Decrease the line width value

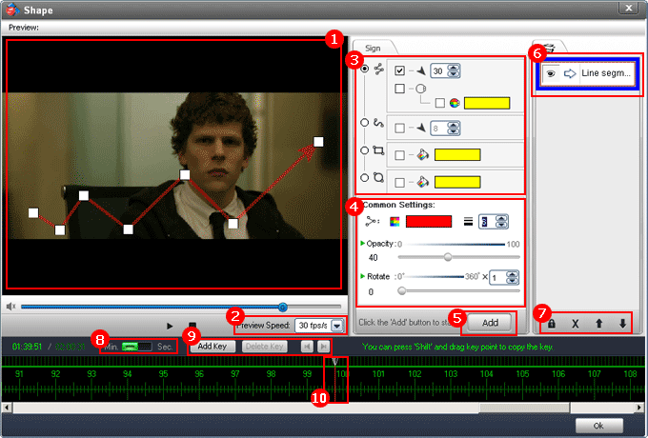coord(501,225)
